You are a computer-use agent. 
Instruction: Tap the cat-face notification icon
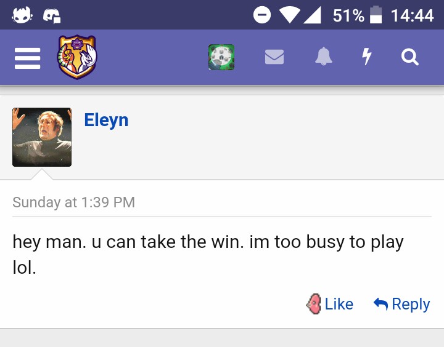(22, 15)
